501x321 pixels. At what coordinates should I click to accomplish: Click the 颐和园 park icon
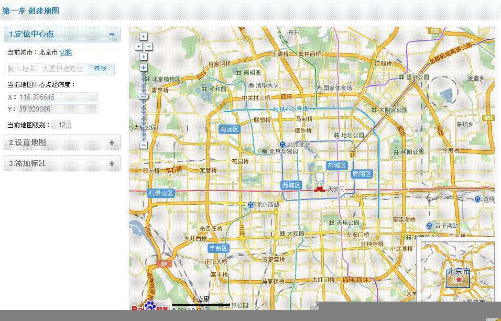point(204,89)
